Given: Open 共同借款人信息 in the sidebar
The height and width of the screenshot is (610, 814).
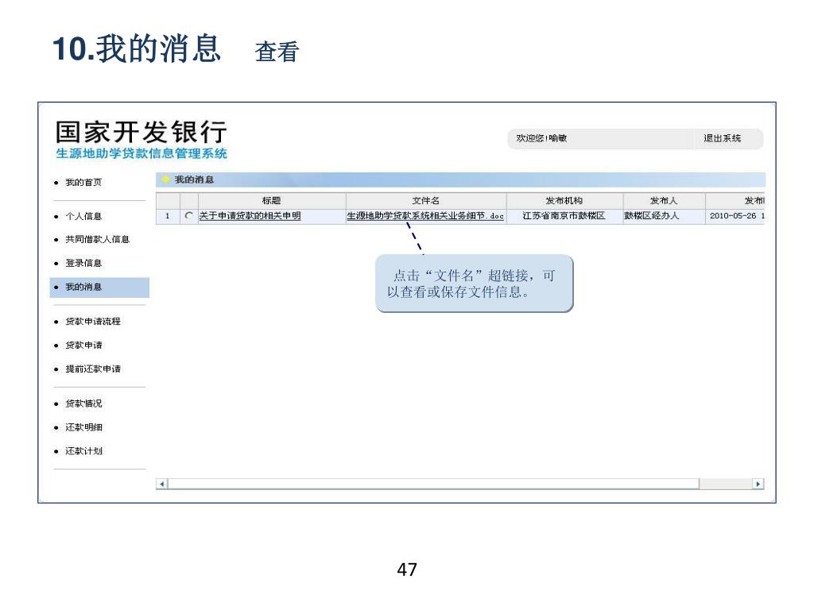Looking at the screenshot, I should coord(97,239).
